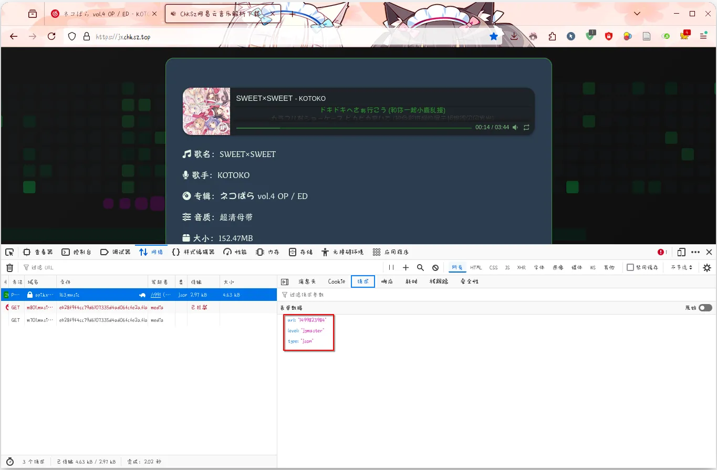Open the DevTools meatball (…) menu
This screenshot has height=470, width=717.
tap(695, 252)
